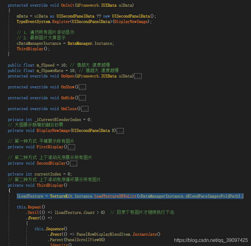Open the blog.csdn.net watermark link
This screenshot has width=251, height=246.
pos(211,240)
